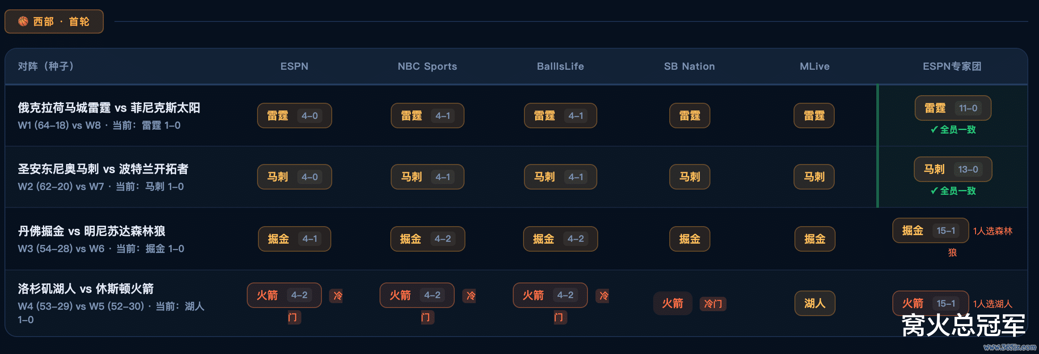Click the ESPN专家团 column header
The height and width of the screenshot is (354, 1039).
point(952,67)
